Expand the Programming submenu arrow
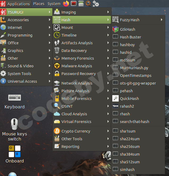The width and height of the screenshot is (169, 176). [x=50, y=35]
